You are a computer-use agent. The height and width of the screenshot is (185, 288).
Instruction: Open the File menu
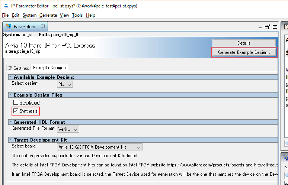5,15
